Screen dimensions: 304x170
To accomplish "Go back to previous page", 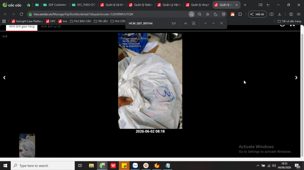I will click(6, 14).
